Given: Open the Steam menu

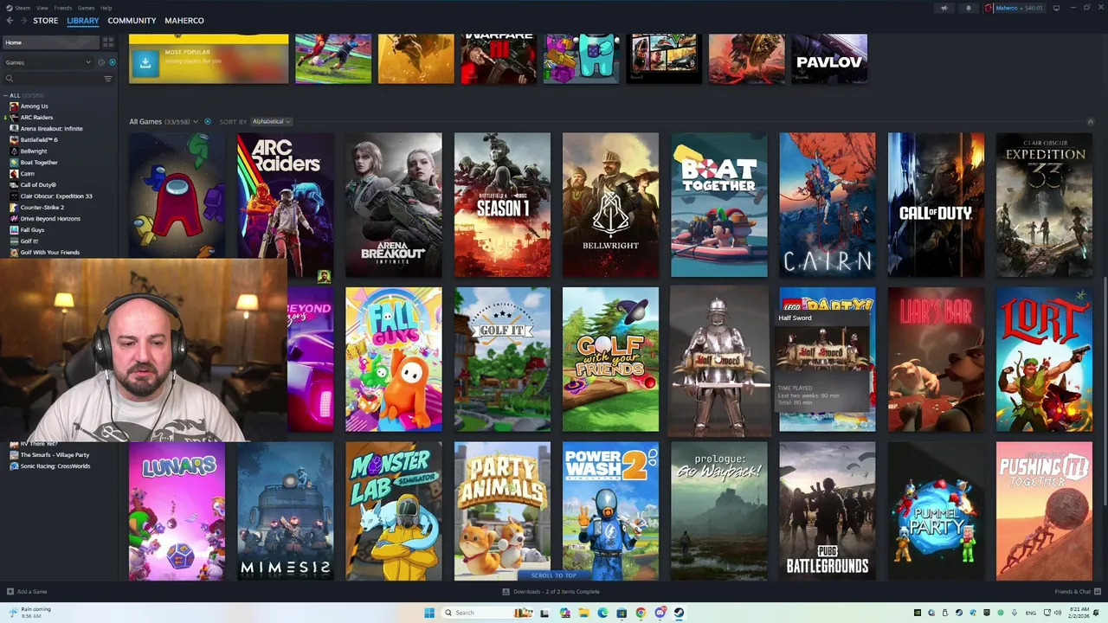Looking at the screenshot, I should (x=16, y=8).
